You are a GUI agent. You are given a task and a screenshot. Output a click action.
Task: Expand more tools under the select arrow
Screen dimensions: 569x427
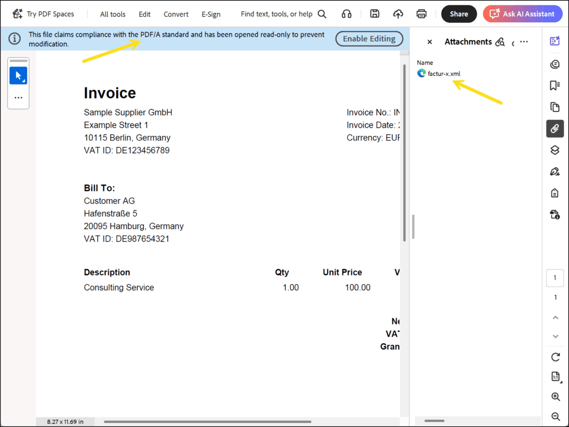(x=18, y=97)
